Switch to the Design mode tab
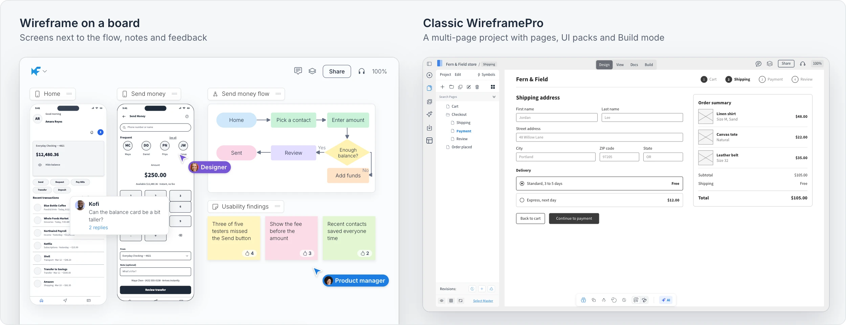The image size is (846, 325). 604,65
